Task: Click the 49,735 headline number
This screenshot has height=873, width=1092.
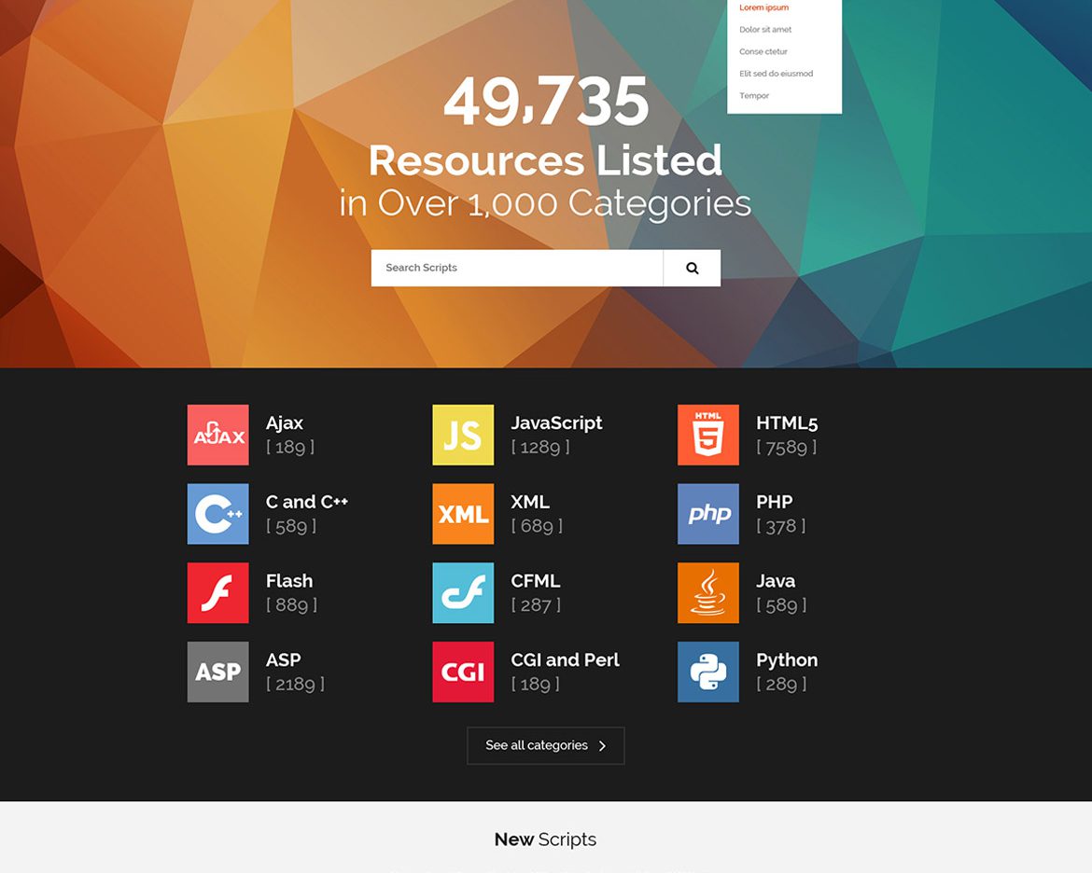Action: (x=546, y=102)
